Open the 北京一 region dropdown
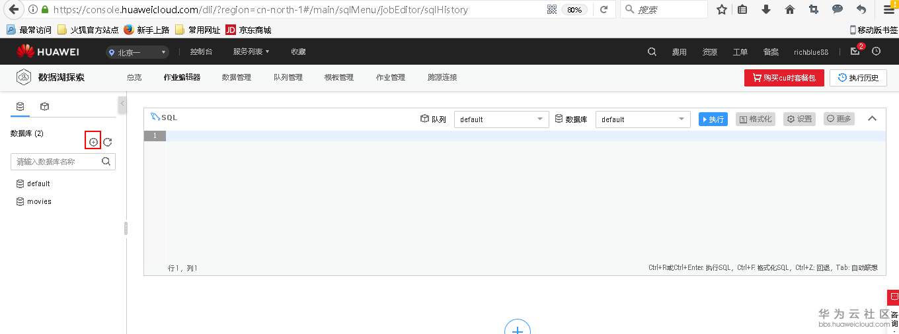Screen dimensions: 899x334 137,52
